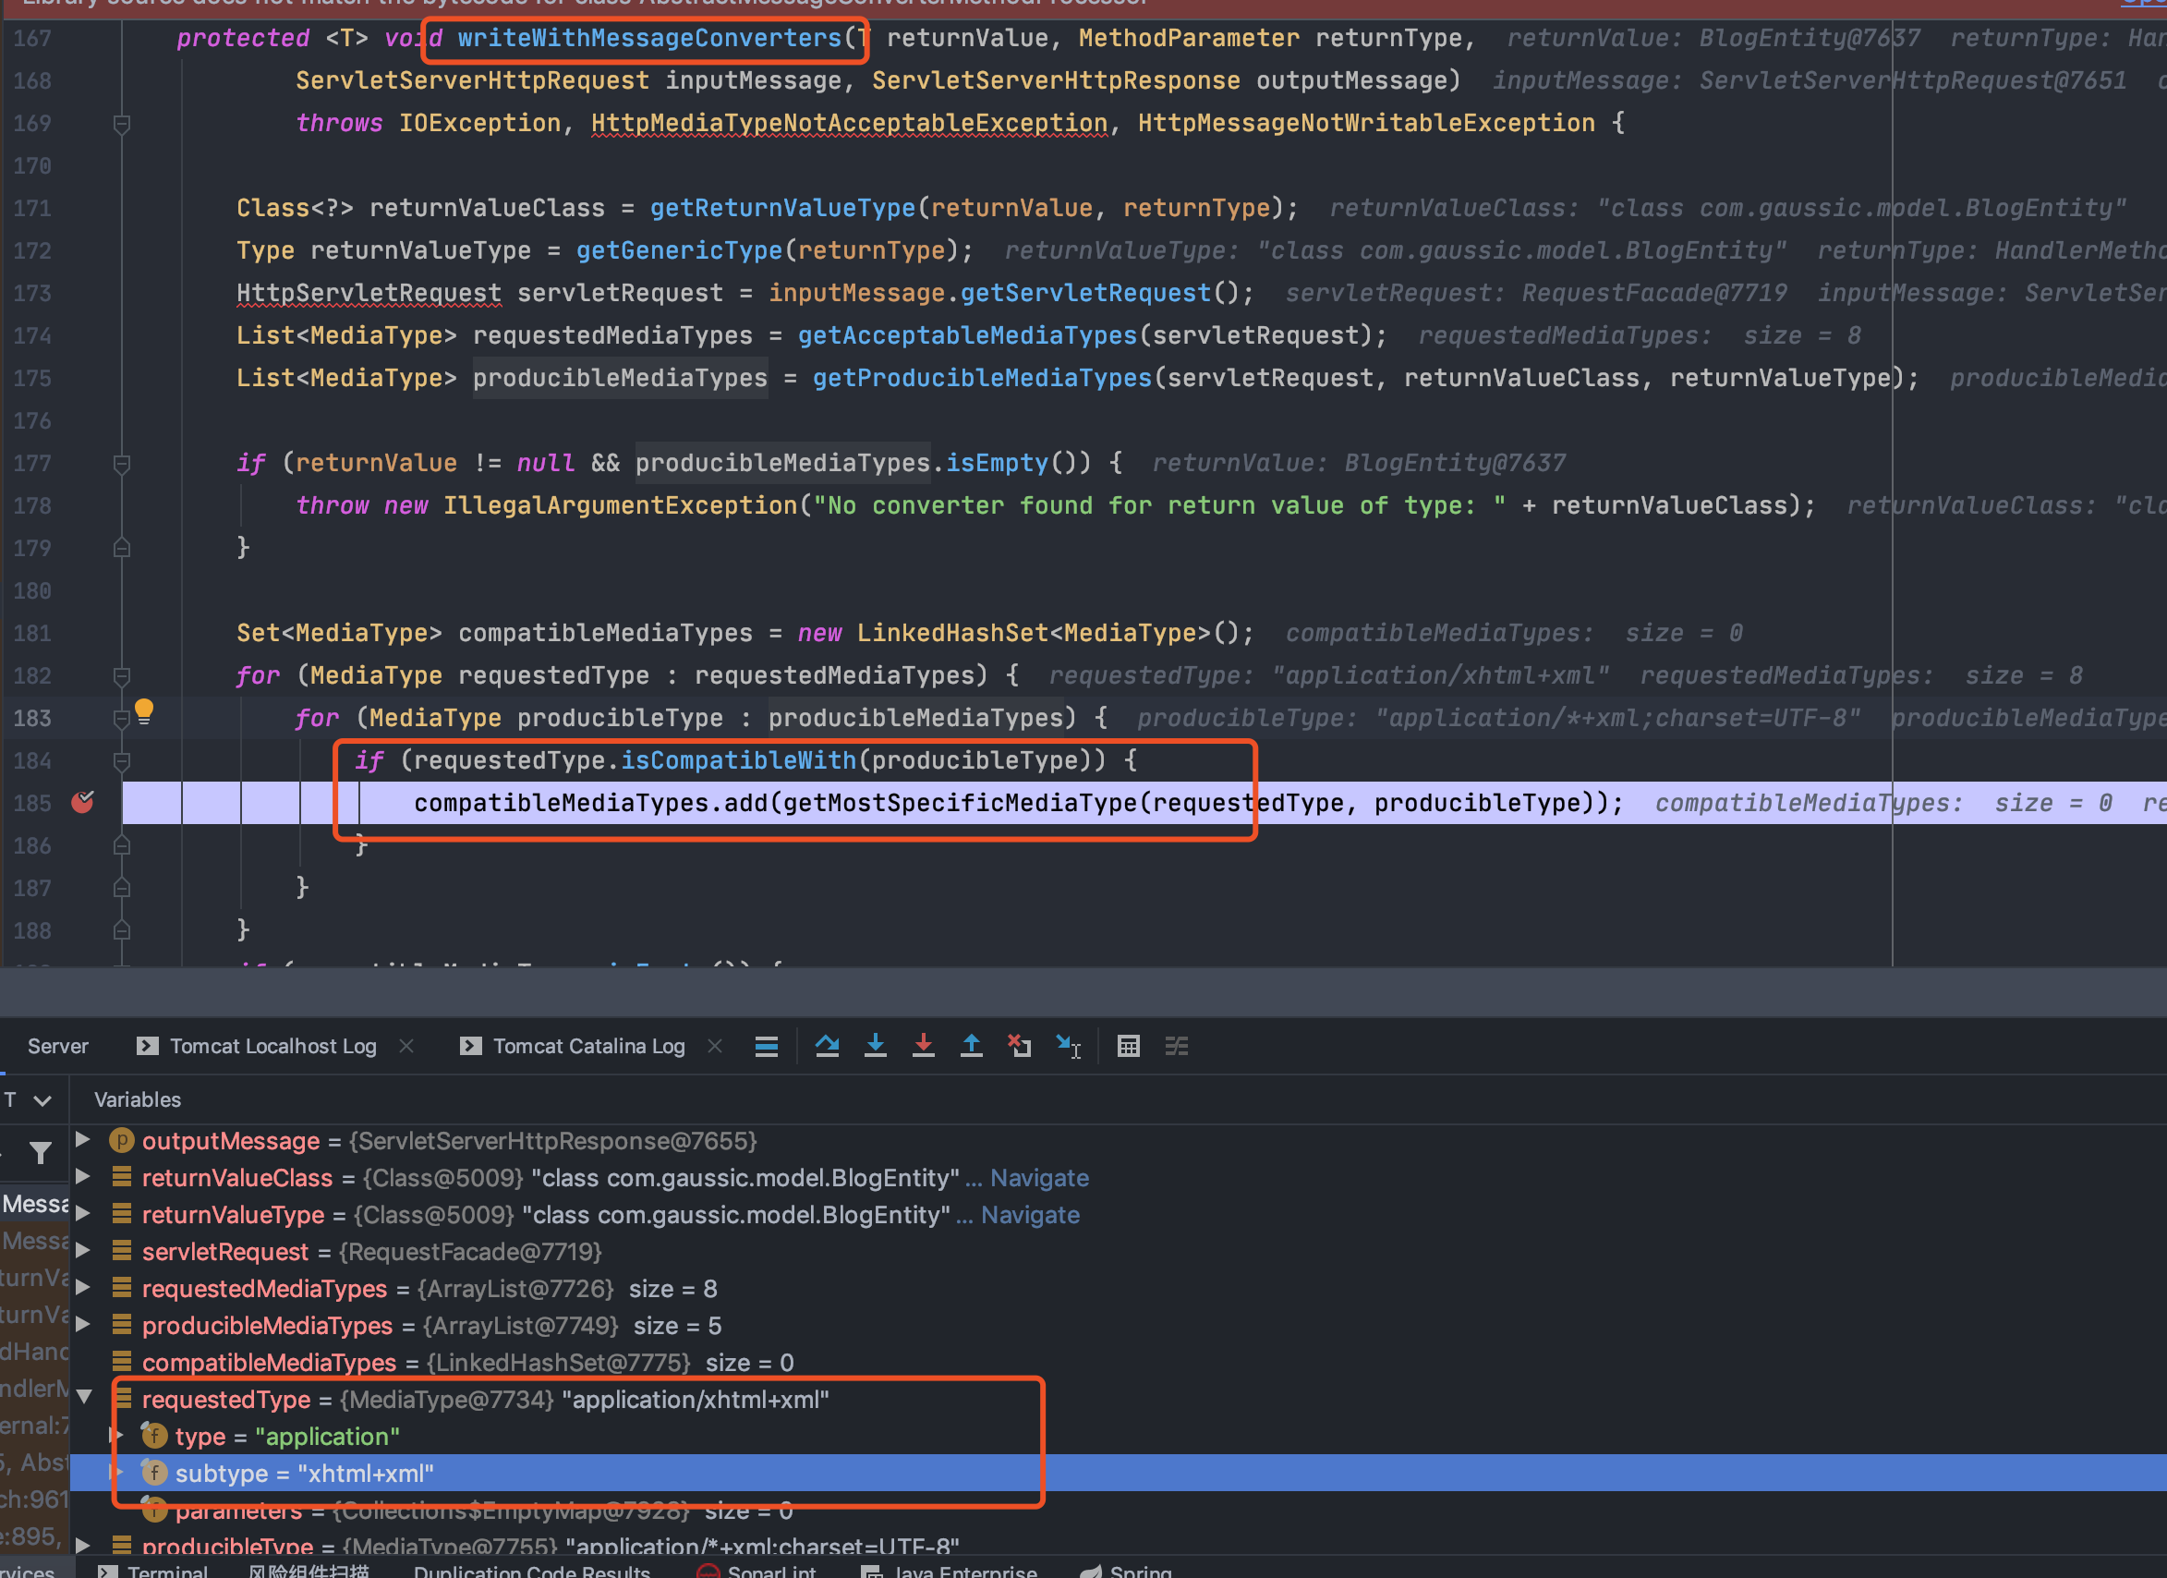This screenshot has height=1578, width=2167.
Task: Open the Evaluate Expression calculator icon
Action: coord(1128,1046)
